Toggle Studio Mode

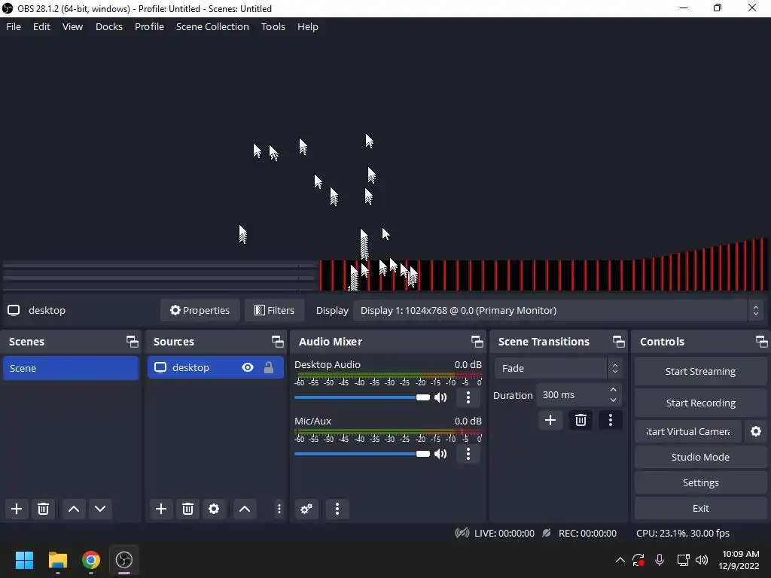pos(700,457)
